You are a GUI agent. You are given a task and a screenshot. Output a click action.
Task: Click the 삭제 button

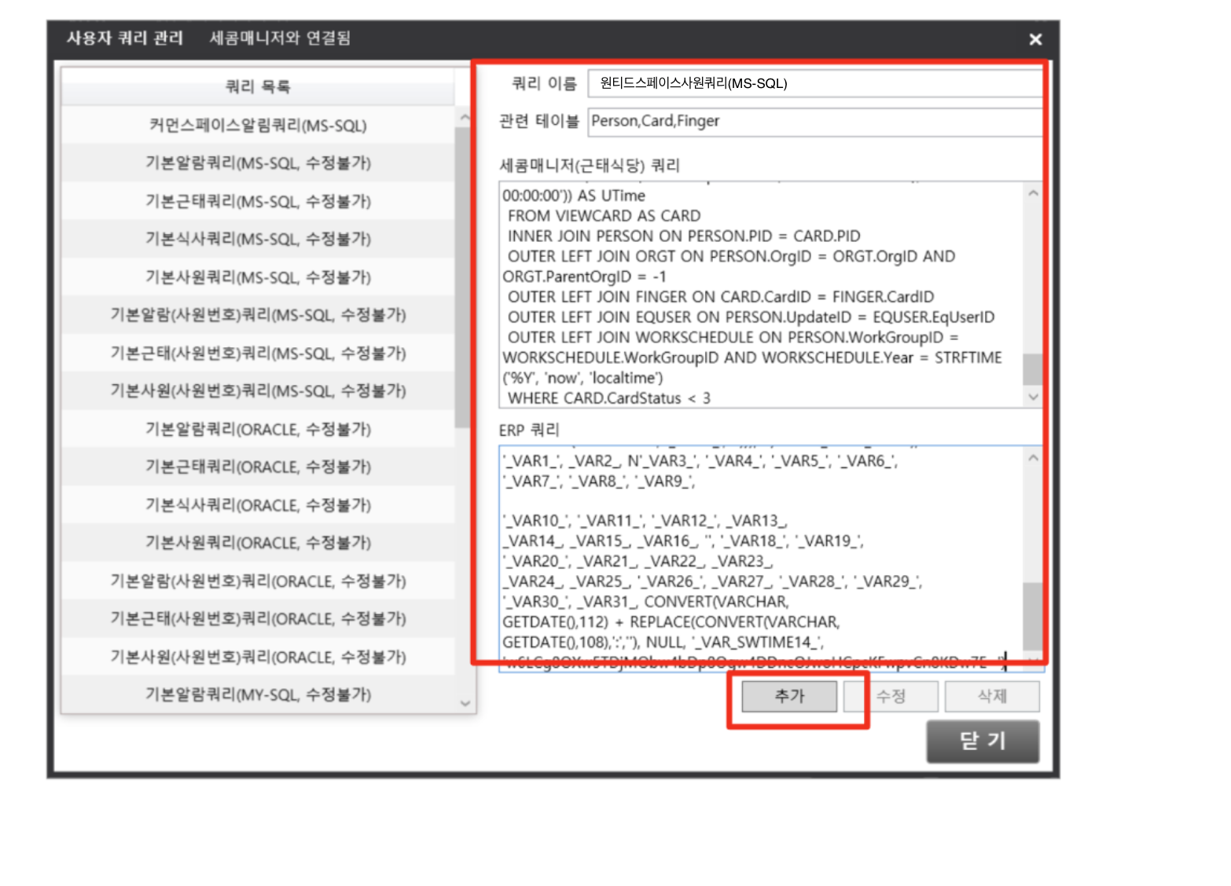click(x=992, y=696)
